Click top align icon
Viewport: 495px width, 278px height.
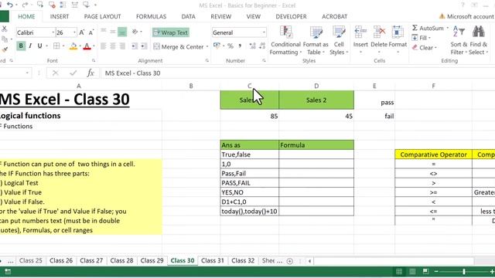coord(103,32)
